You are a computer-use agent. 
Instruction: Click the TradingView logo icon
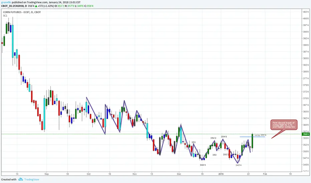[21, 179]
